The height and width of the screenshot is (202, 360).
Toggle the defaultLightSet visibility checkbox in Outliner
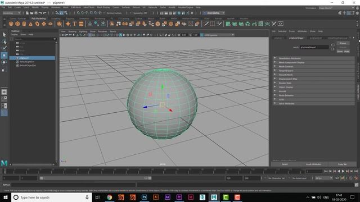(17, 62)
